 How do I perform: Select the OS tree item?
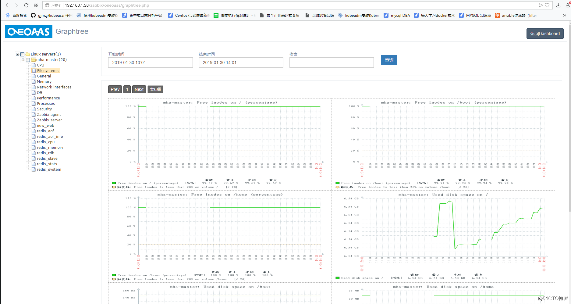click(40, 93)
